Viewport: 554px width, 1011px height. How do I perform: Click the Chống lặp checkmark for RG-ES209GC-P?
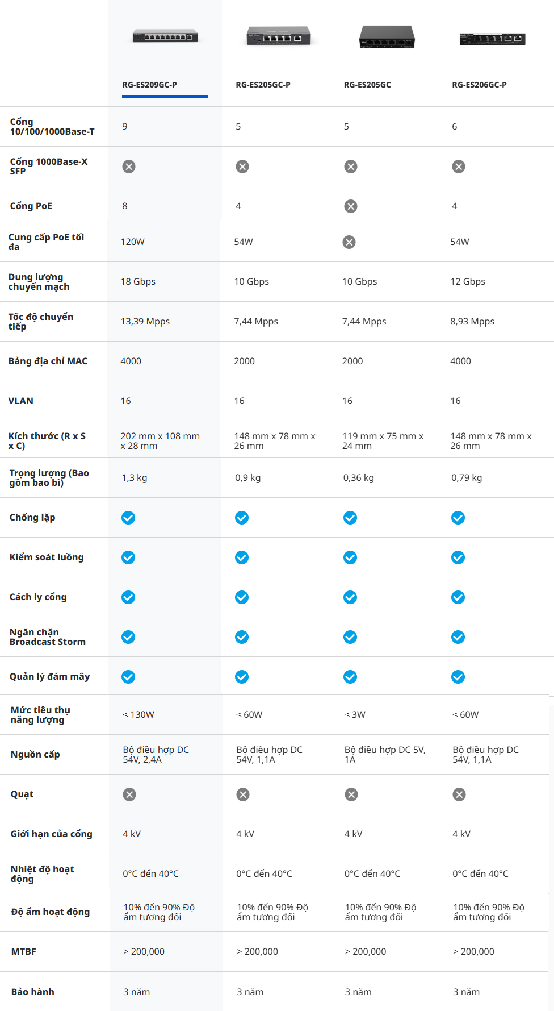pos(128,518)
